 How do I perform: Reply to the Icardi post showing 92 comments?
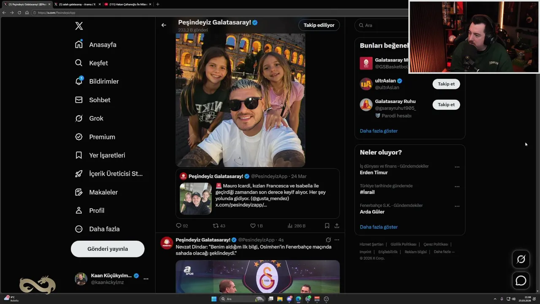click(x=182, y=226)
